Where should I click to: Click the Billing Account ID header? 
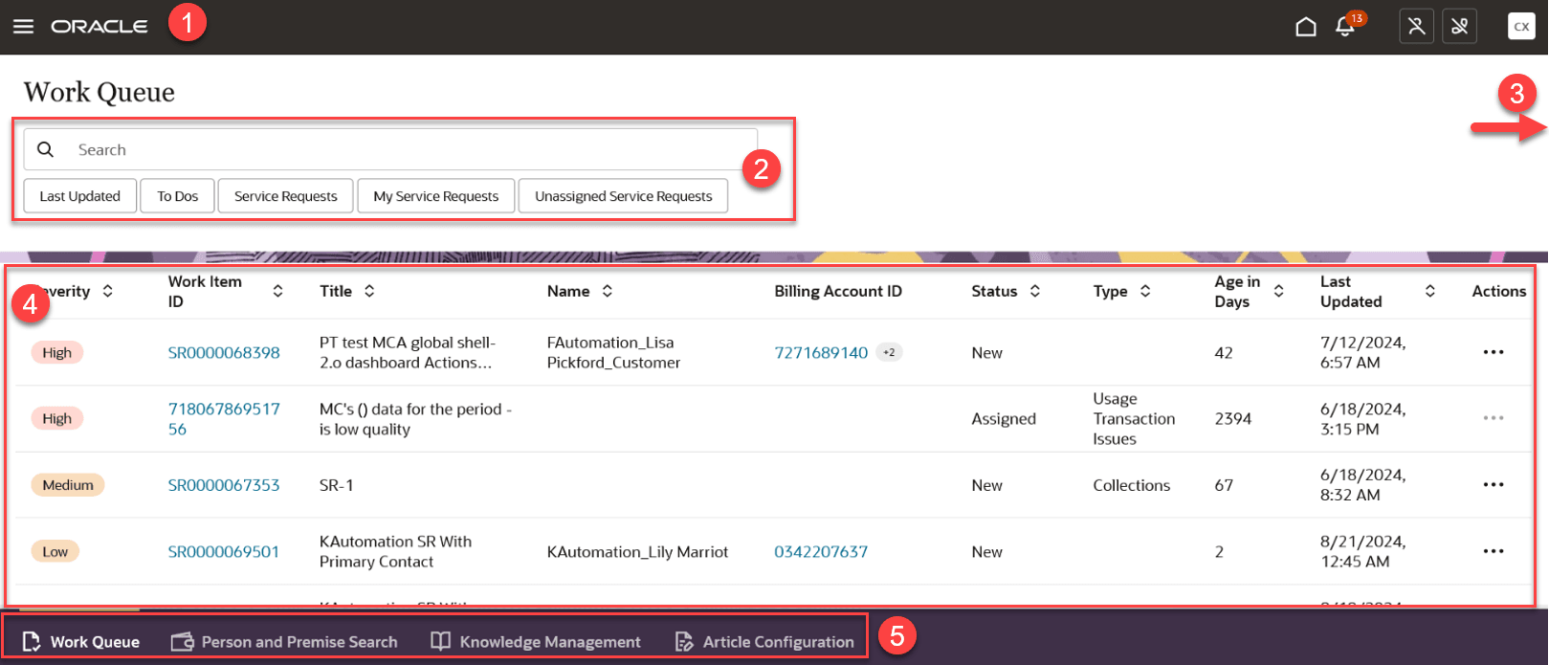click(838, 291)
